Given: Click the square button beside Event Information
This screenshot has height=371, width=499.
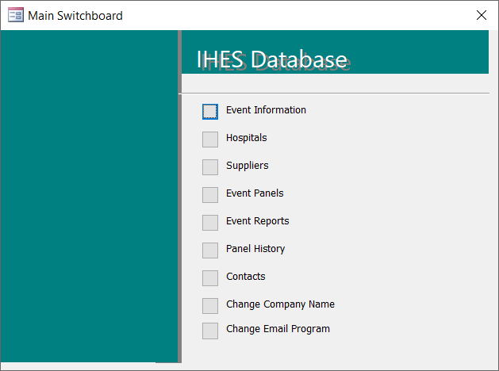Looking at the screenshot, I should click(x=210, y=112).
